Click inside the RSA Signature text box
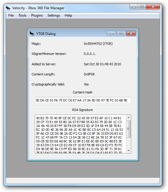 click(80, 134)
